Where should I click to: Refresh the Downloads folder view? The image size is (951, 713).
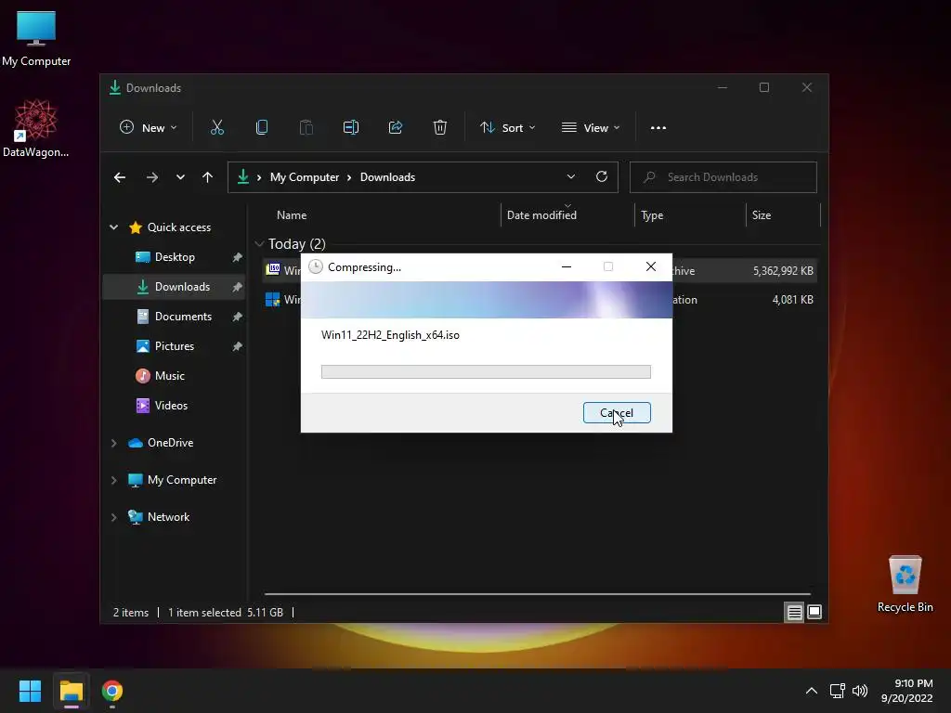[x=602, y=176]
